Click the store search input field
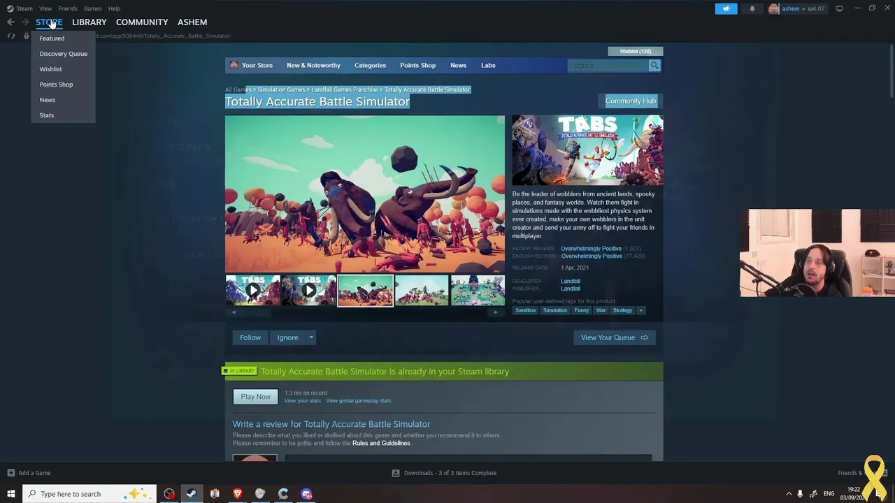This screenshot has width=895, height=503. pos(608,66)
